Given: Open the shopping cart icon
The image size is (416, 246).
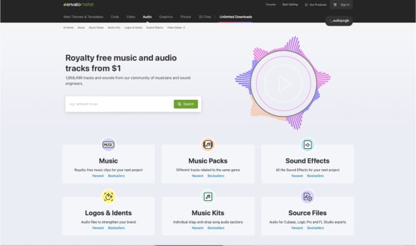Looking at the screenshot, I should click(335, 5).
